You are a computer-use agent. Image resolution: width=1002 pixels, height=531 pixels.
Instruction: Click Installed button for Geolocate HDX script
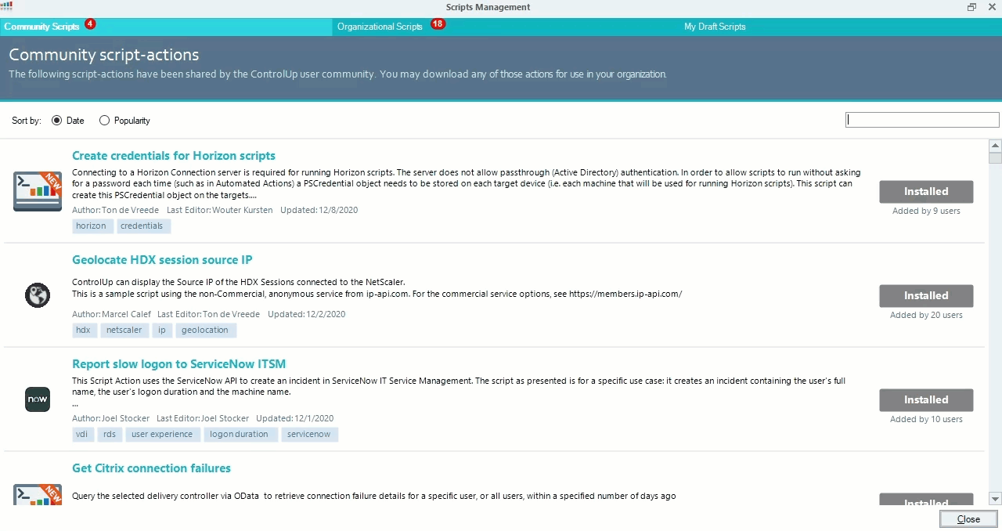click(926, 295)
